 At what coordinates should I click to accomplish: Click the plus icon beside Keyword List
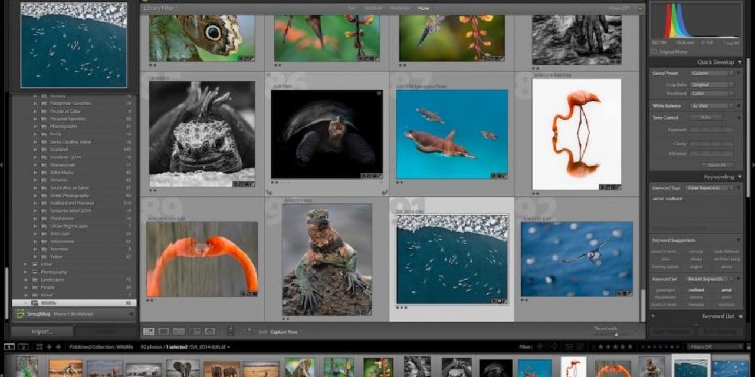pos(654,316)
